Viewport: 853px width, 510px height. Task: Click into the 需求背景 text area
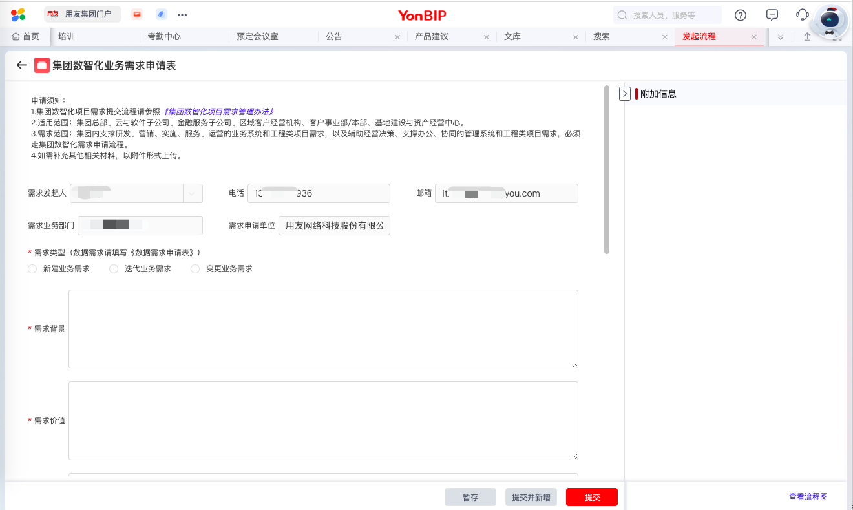(323, 328)
